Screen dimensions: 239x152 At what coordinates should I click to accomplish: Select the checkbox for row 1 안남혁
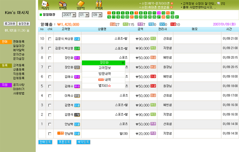(50, 124)
